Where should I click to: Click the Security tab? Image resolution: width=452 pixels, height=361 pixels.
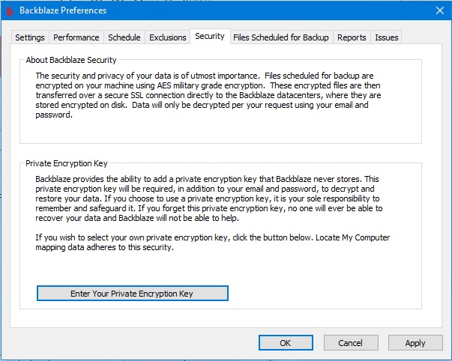click(x=210, y=36)
